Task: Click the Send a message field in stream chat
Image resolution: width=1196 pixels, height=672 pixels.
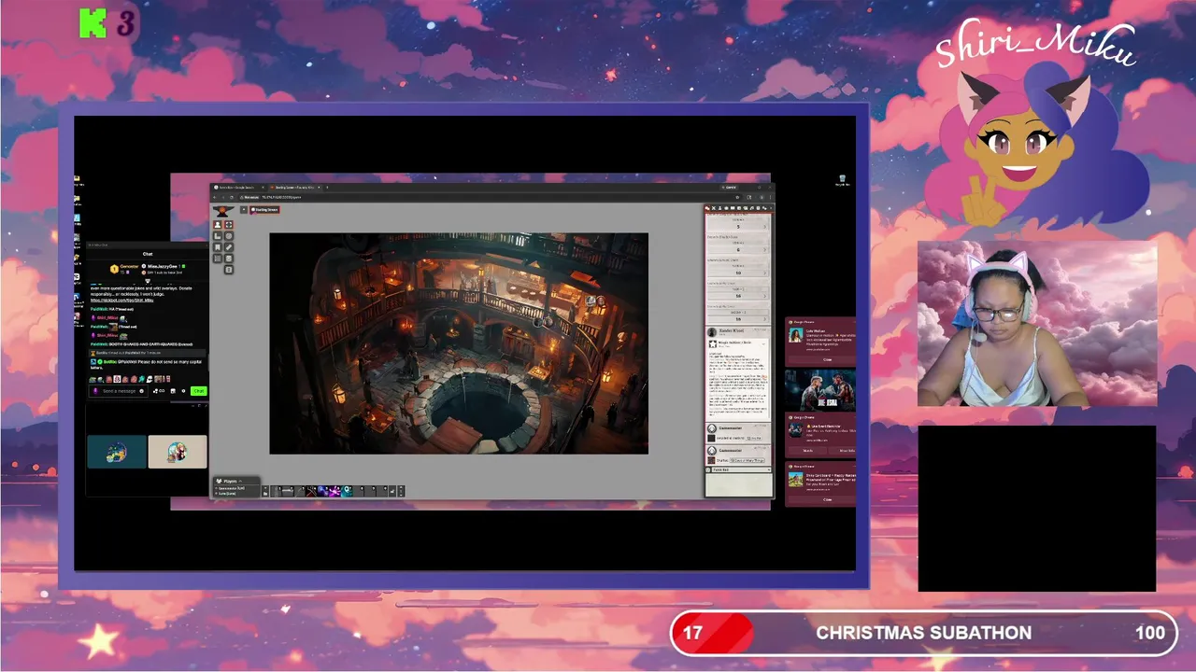Action: pyautogui.click(x=119, y=391)
